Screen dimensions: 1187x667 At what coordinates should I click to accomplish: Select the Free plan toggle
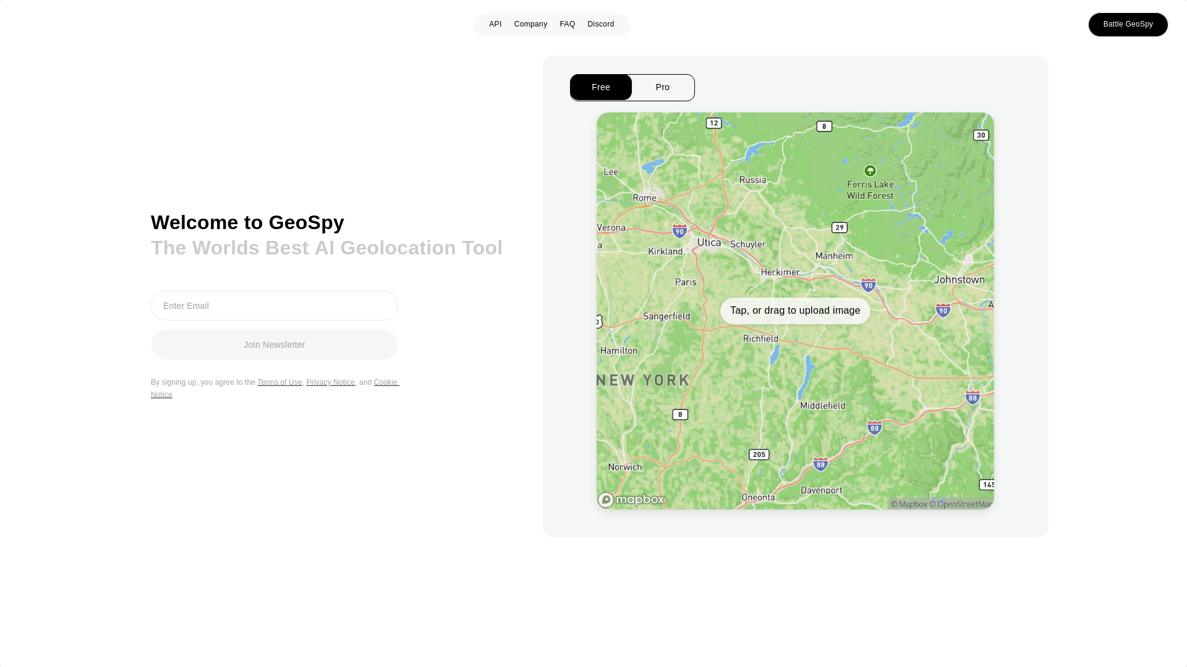point(600,87)
